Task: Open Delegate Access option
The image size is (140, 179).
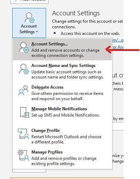Action: coord(62,93)
